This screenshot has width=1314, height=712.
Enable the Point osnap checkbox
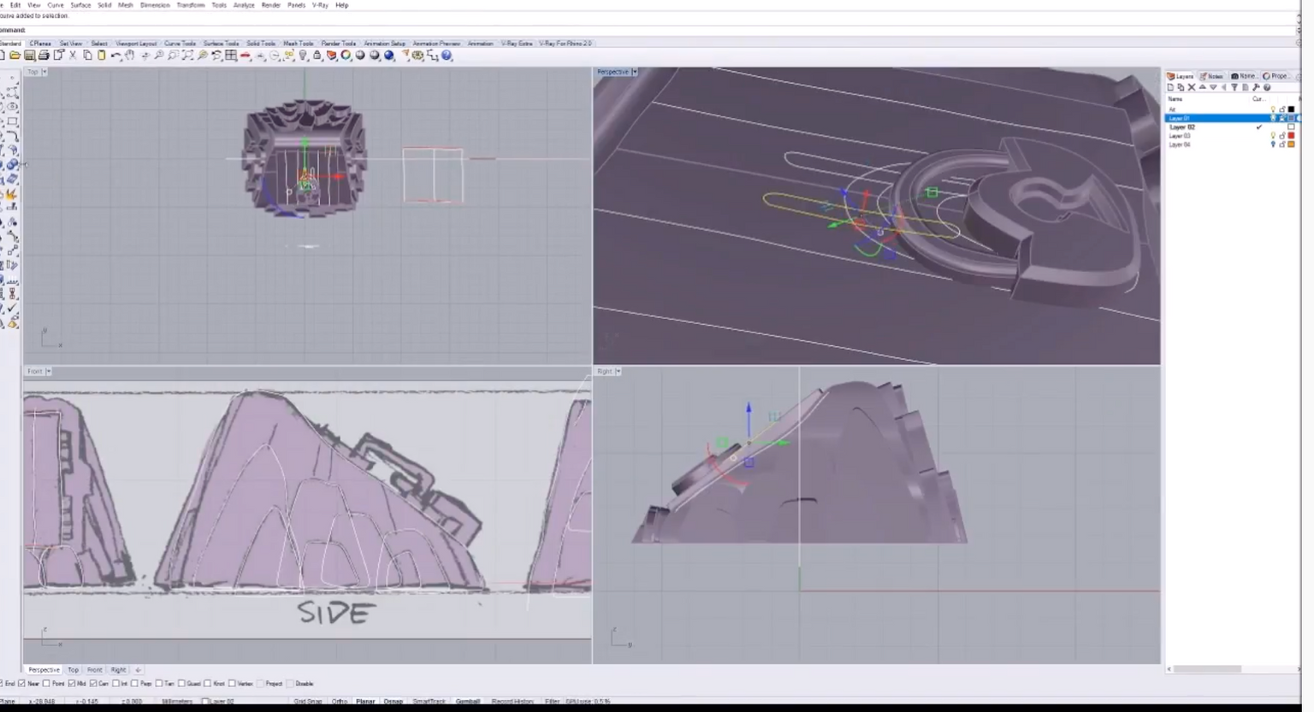[x=46, y=684]
